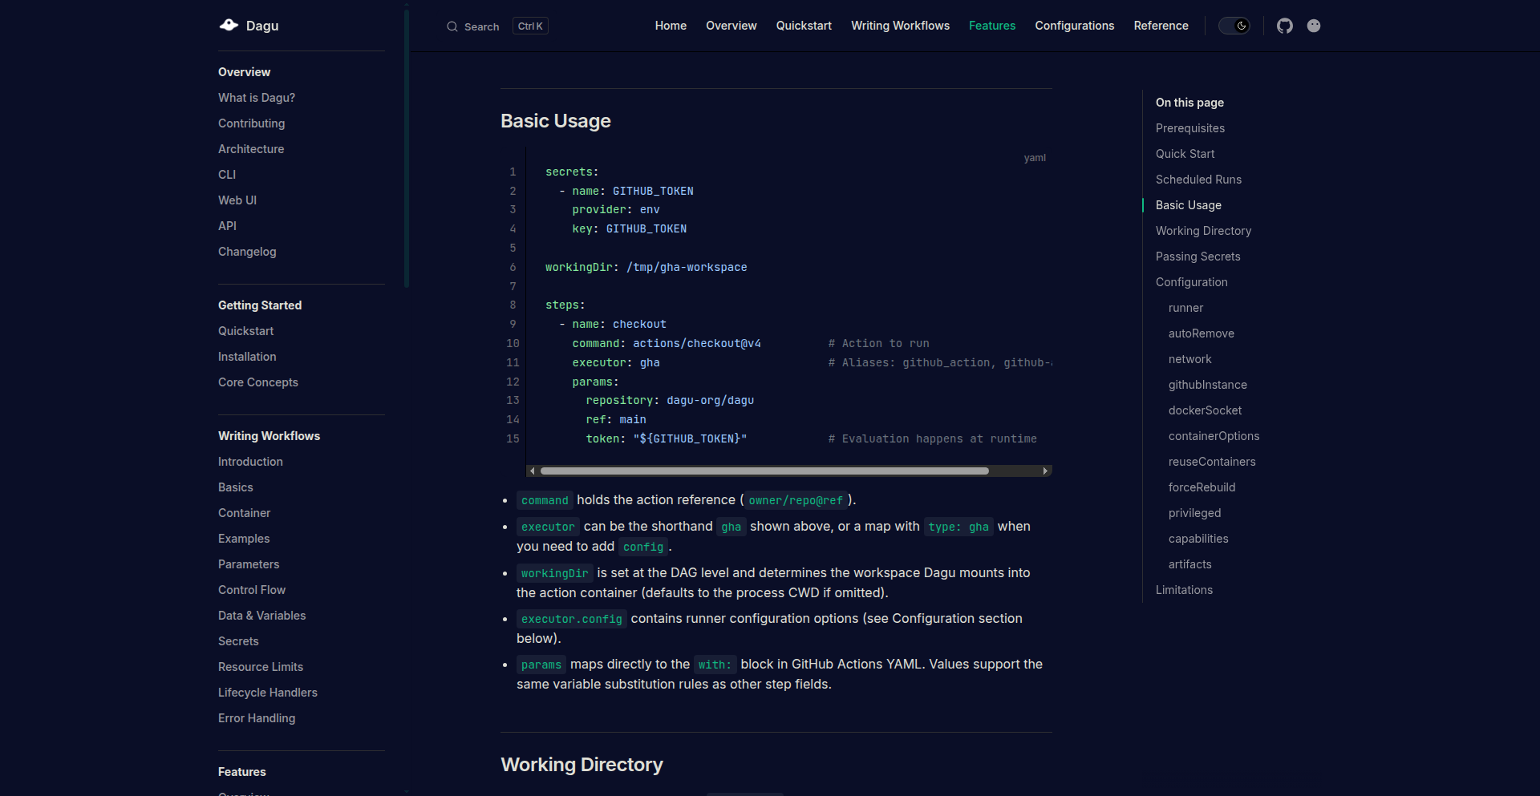Open Home in the top navigation

click(671, 26)
